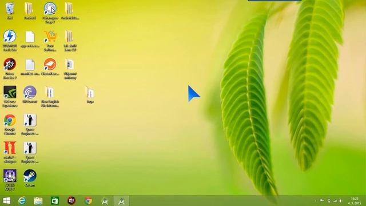
Task: Switch to the non-highlighted Android Studio taskbar icon
Action: point(105,201)
